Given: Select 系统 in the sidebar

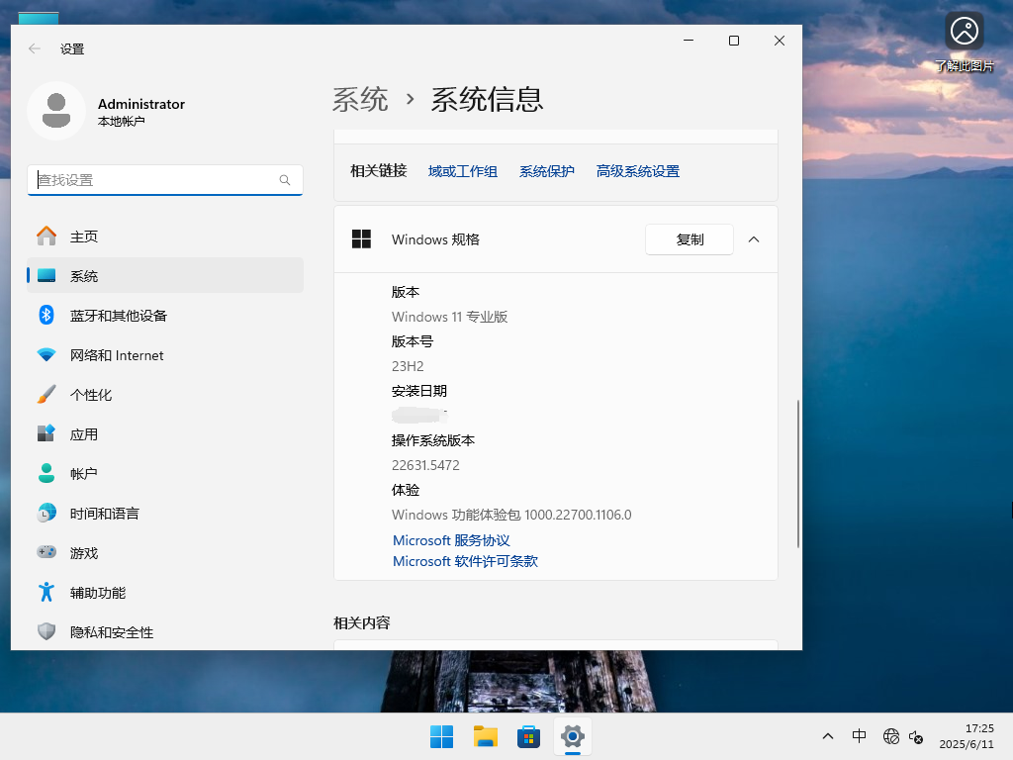Looking at the screenshot, I should pyautogui.click(x=165, y=276).
